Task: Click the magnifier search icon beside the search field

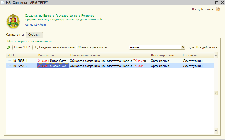Action: (x=189, y=47)
